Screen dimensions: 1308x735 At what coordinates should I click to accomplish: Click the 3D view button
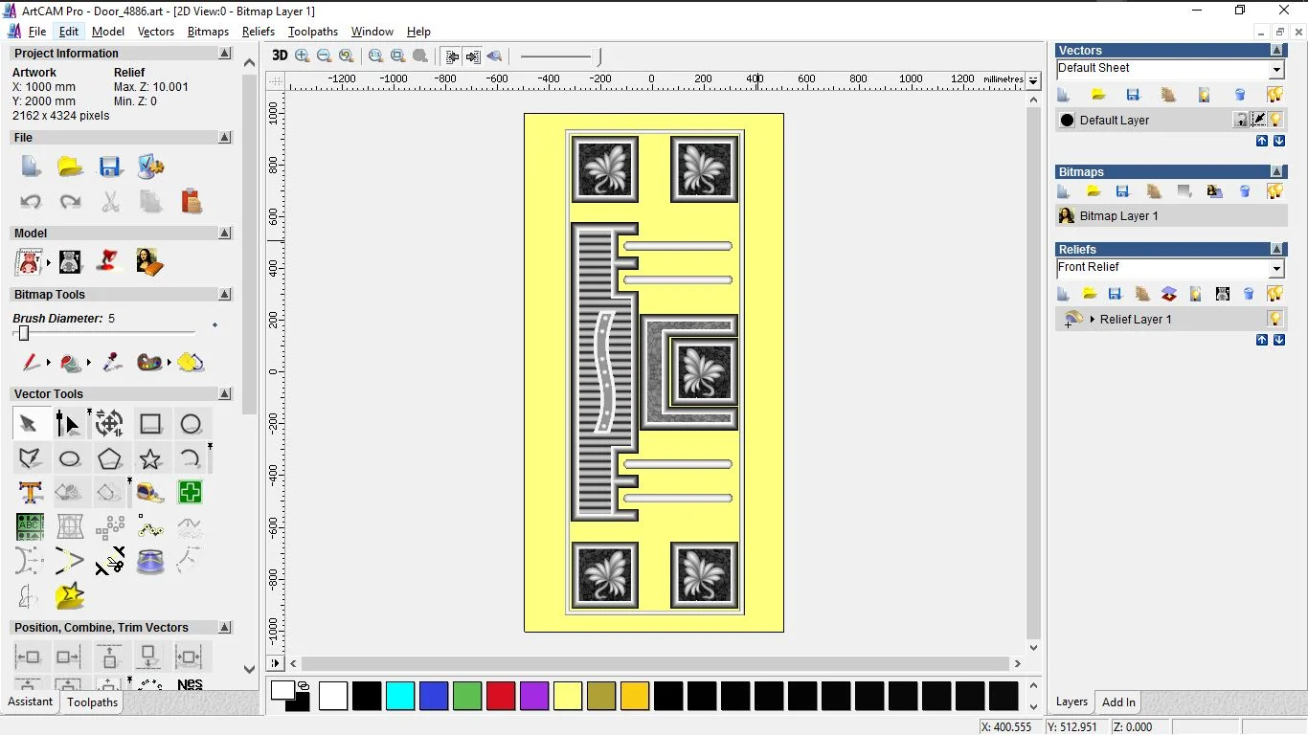280,56
